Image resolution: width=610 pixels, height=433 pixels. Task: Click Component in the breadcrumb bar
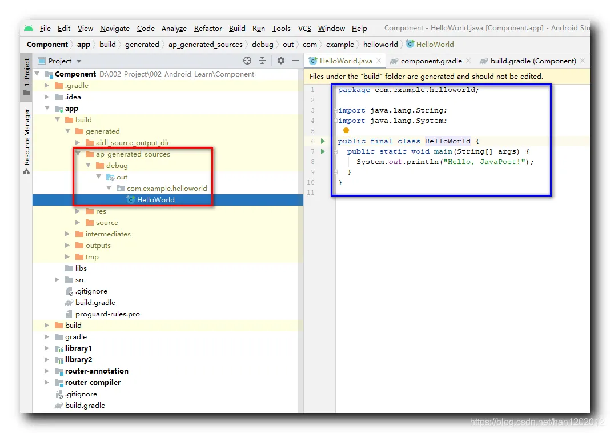pyautogui.click(x=47, y=45)
